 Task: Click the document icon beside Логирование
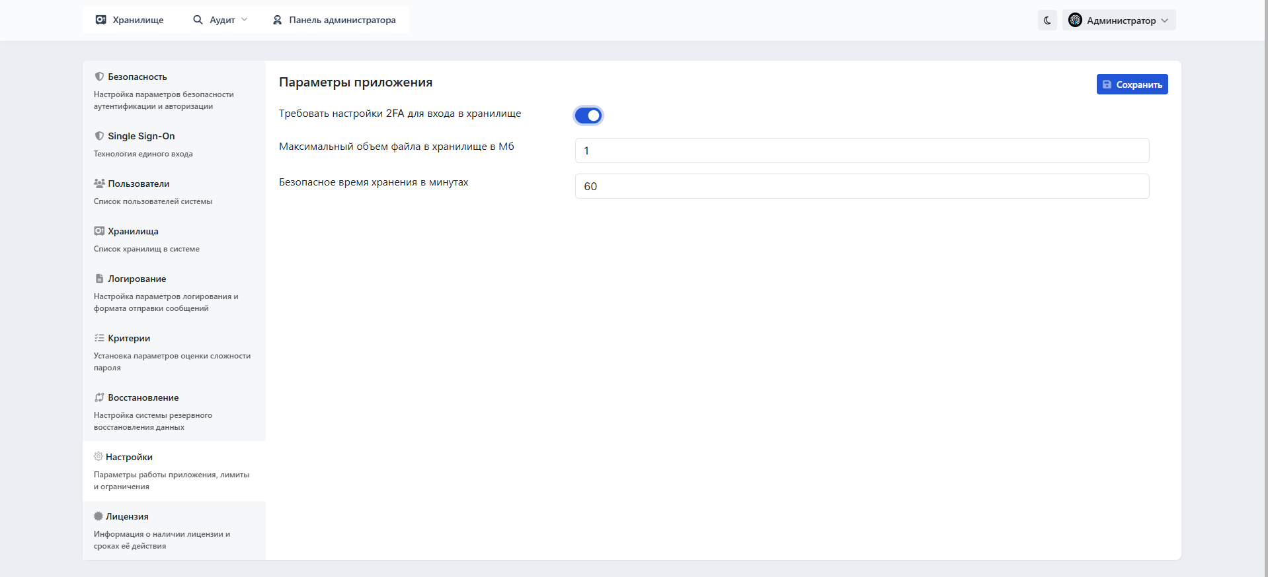(x=99, y=279)
